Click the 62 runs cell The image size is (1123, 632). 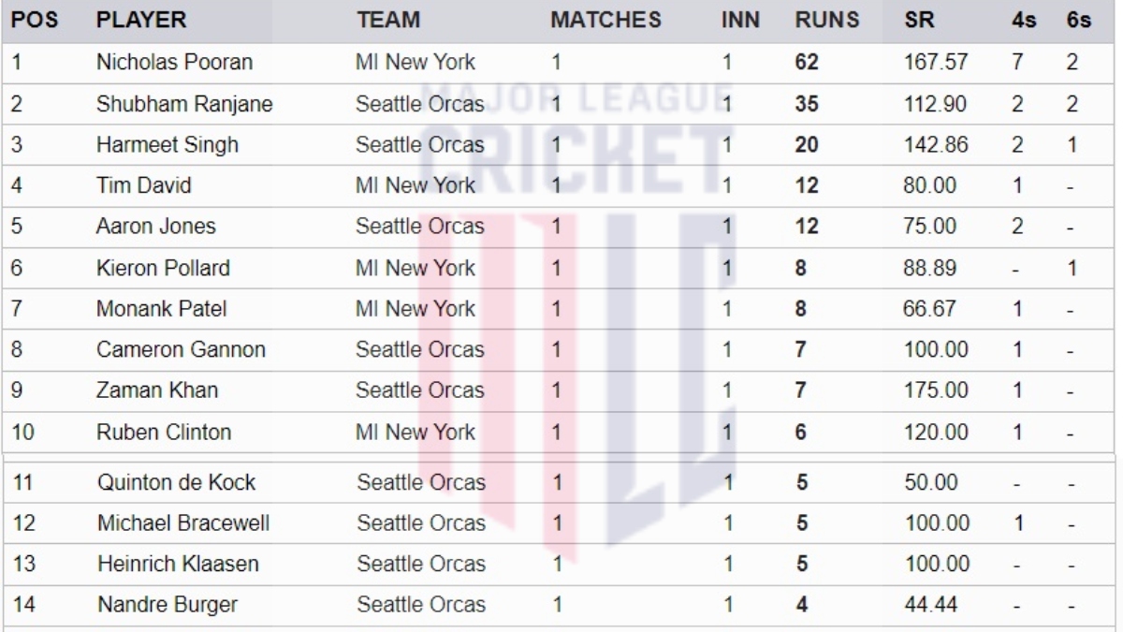pos(806,63)
